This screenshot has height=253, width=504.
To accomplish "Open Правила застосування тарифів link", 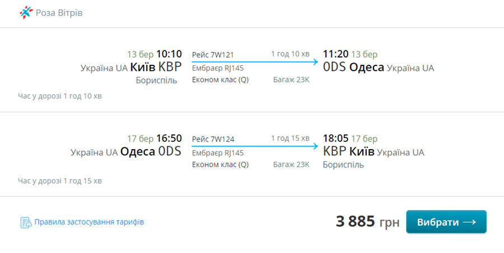I will [89, 222].
